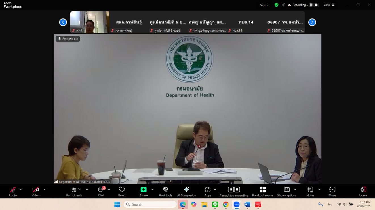This screenshot has width=375, height=210.
Task: Open AI Companion
Action: (186, 191)
